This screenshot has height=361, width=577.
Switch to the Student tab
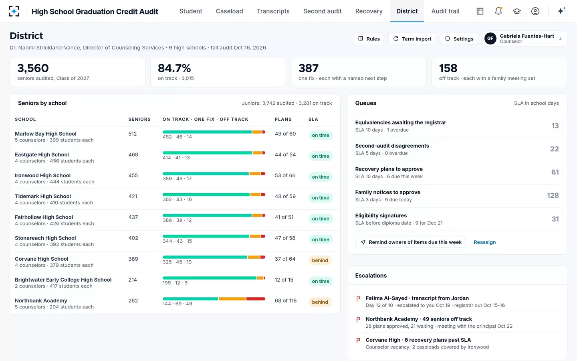[191, 11]
